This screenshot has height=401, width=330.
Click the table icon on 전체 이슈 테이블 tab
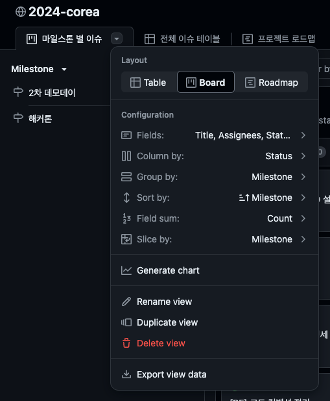150,39
